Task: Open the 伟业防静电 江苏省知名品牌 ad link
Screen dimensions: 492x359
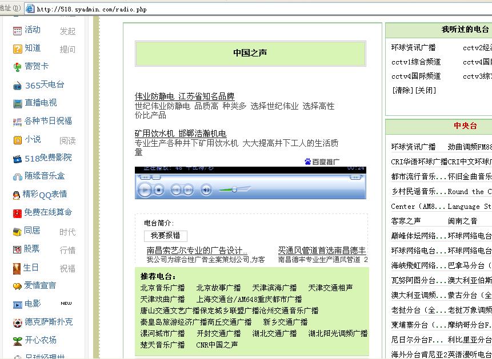Action: 185,96
